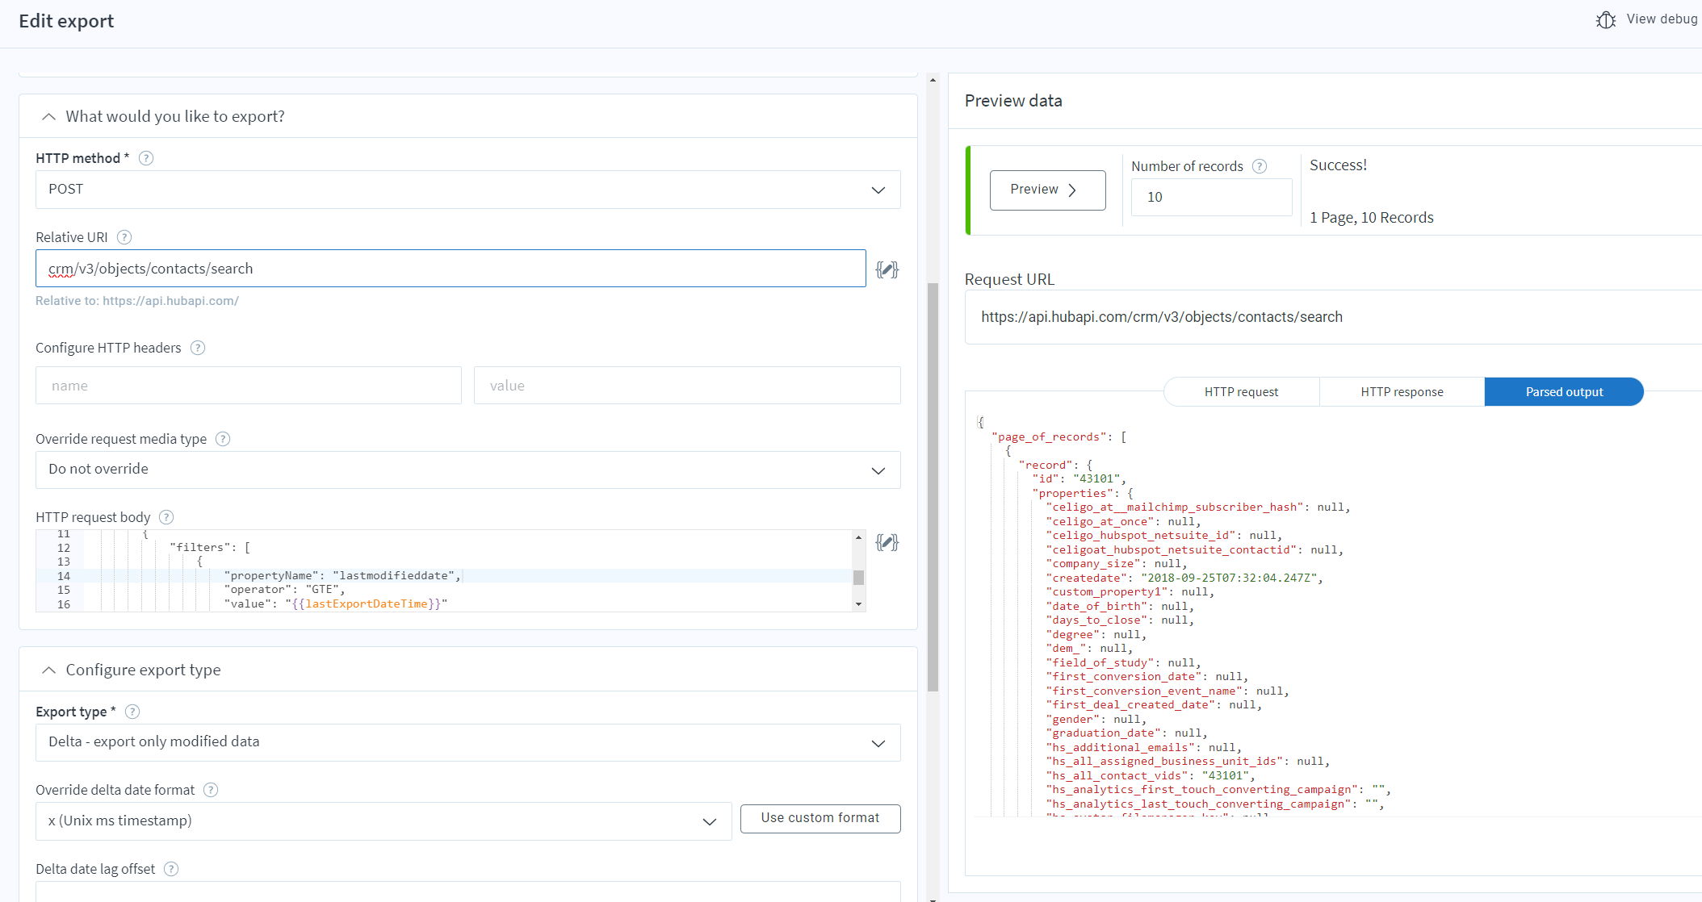Click the "hs_all_contact_vids" line in output

pos(1151,776)
